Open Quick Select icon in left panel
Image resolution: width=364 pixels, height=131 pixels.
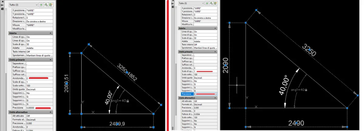tap(51, 5)
